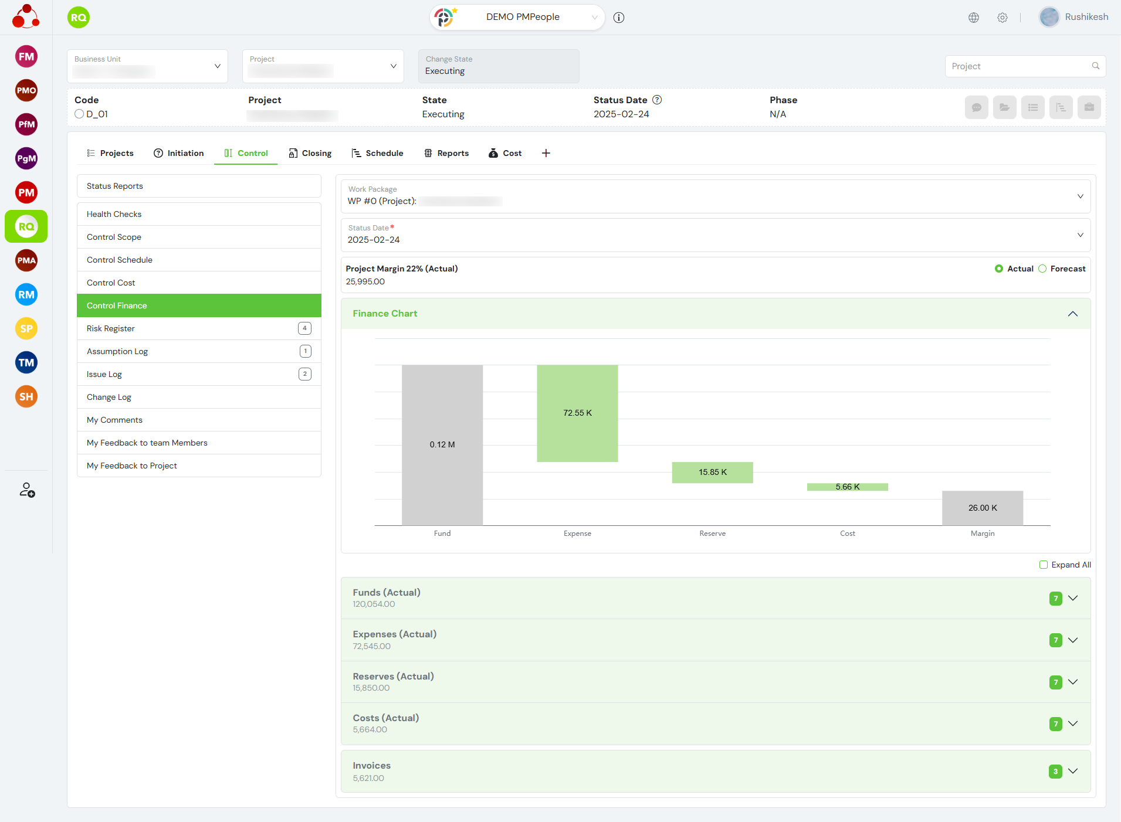
Task: Expand the Funds (Actual) section
Action: coord(1073,599)
